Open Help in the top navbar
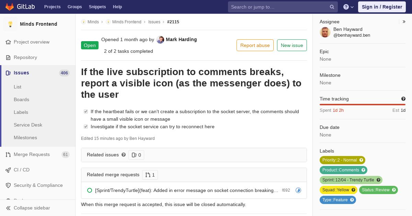 [x=117, y=7]
